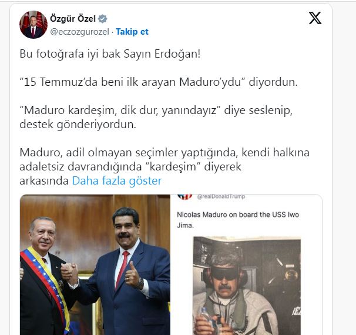Click the blue verified badge beside Özgür Özel
This screenshot has height=335, width=356.
coord(102,19)
